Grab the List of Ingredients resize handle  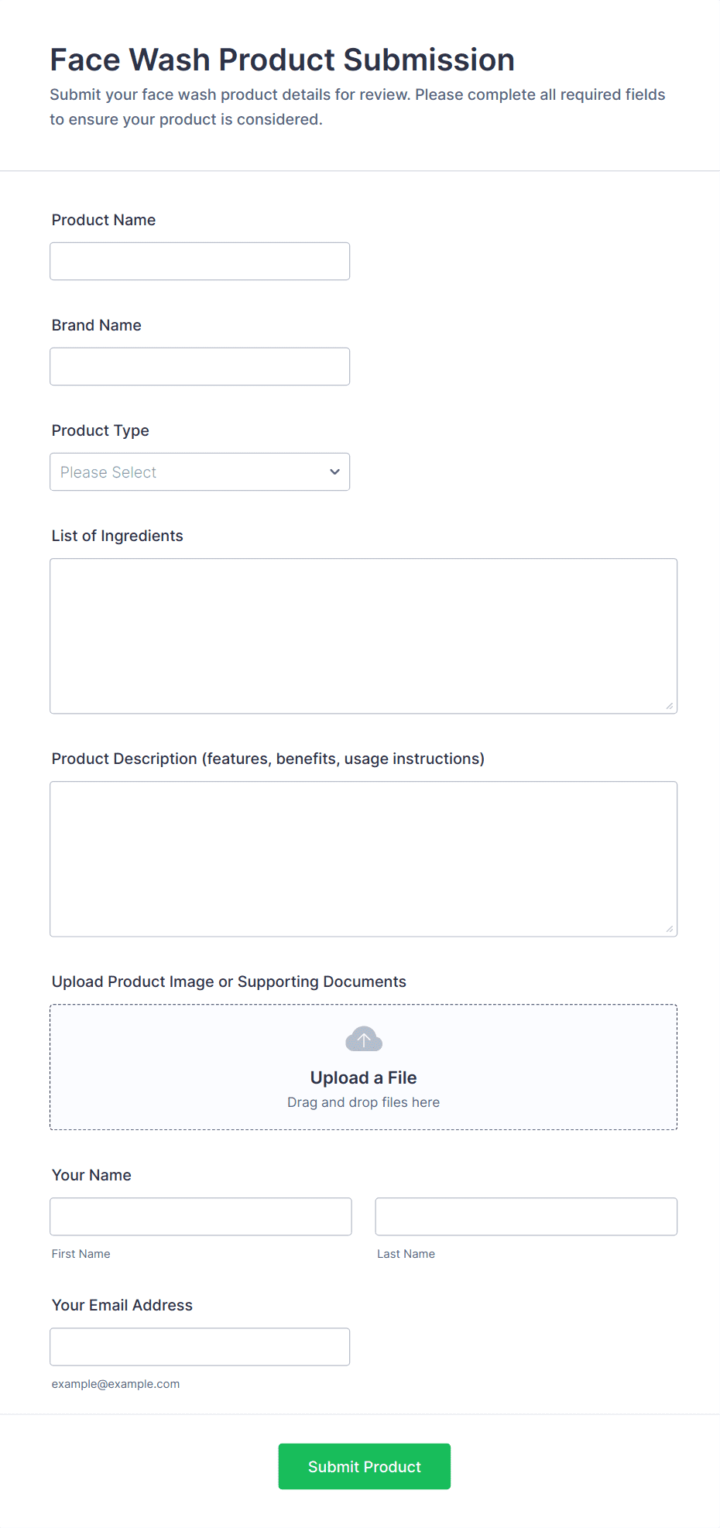(670, 706)
